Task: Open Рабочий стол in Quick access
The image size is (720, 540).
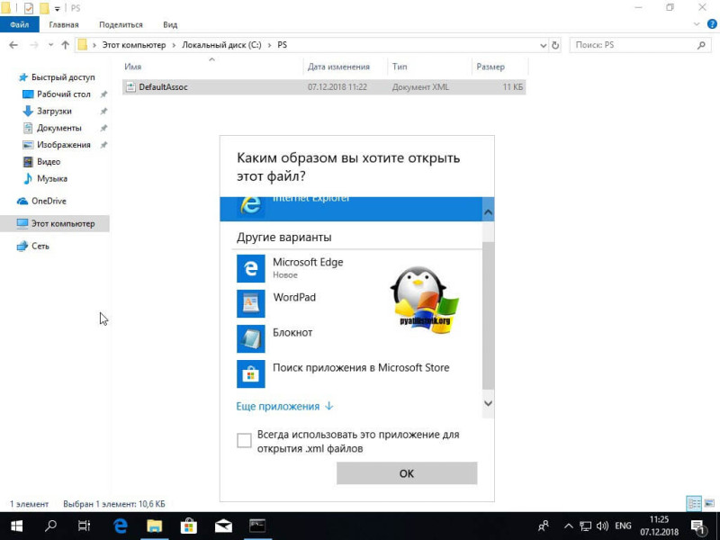Action: 64,94
